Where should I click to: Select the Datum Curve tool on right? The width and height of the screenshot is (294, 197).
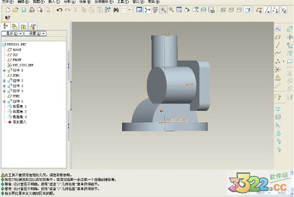(278, 54)
